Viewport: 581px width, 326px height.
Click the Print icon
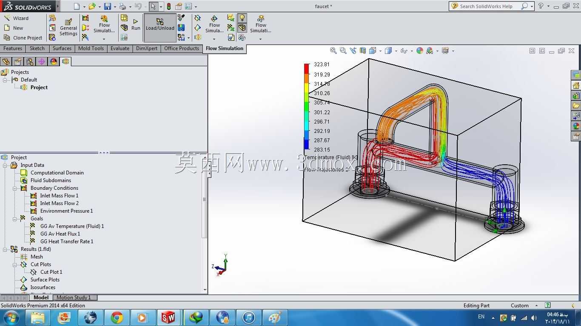[122, 6]
